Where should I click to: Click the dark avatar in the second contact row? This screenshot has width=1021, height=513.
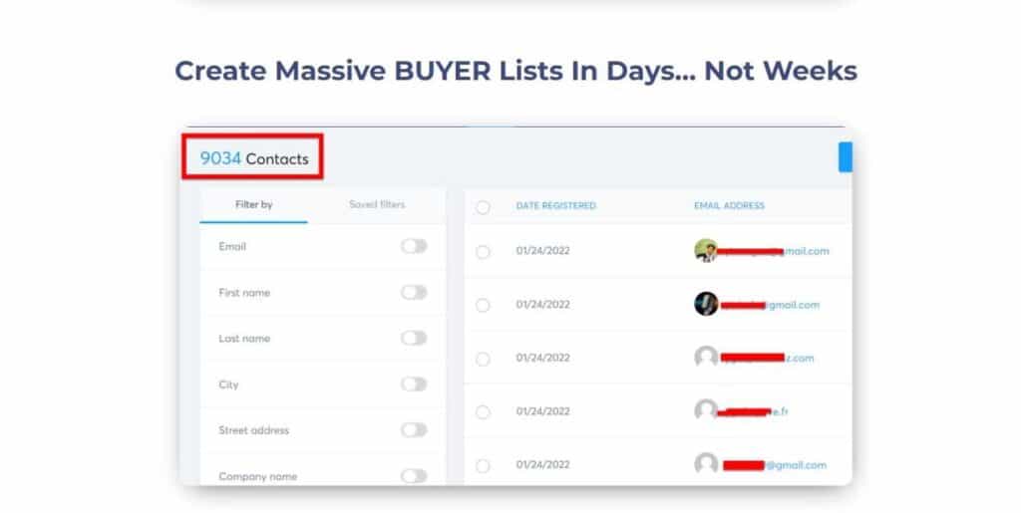click(706, 304)
